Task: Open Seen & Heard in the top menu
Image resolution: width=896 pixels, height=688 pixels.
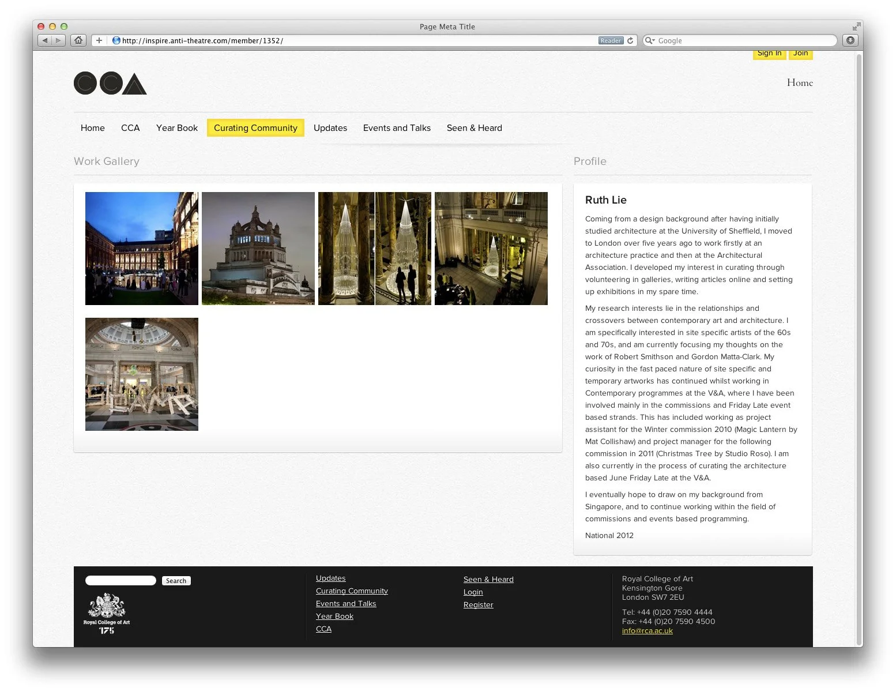Action: (x=475, y=128)
